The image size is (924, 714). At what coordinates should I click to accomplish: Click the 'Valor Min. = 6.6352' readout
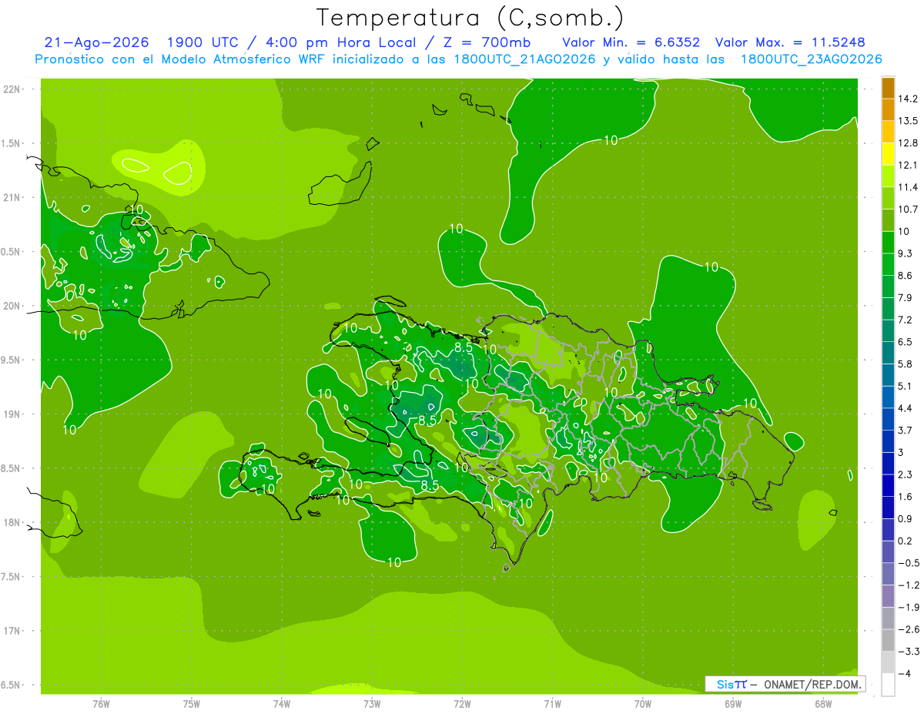pos(631,42)
